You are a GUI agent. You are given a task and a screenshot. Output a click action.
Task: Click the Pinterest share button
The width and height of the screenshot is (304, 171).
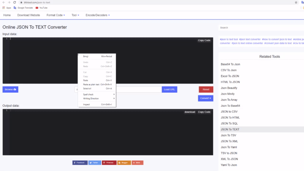[x=109, y=163]
